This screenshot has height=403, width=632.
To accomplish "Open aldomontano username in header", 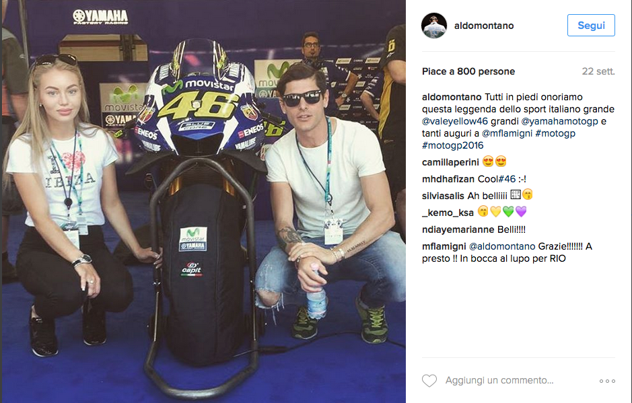I will point(484,26).
